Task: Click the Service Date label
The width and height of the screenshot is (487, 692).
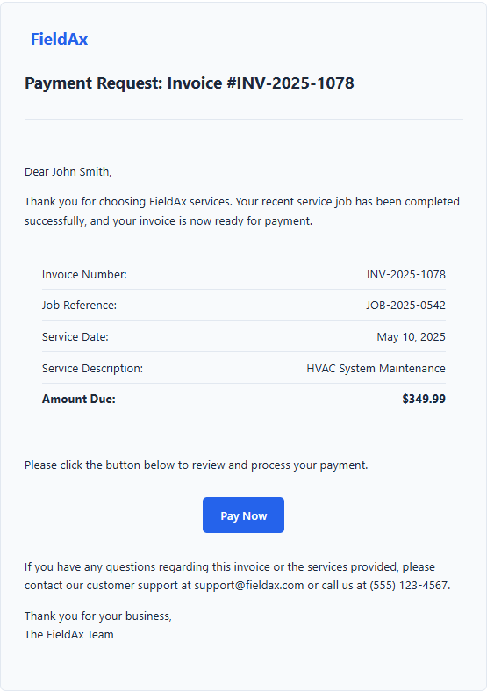Action: (75, 337)
